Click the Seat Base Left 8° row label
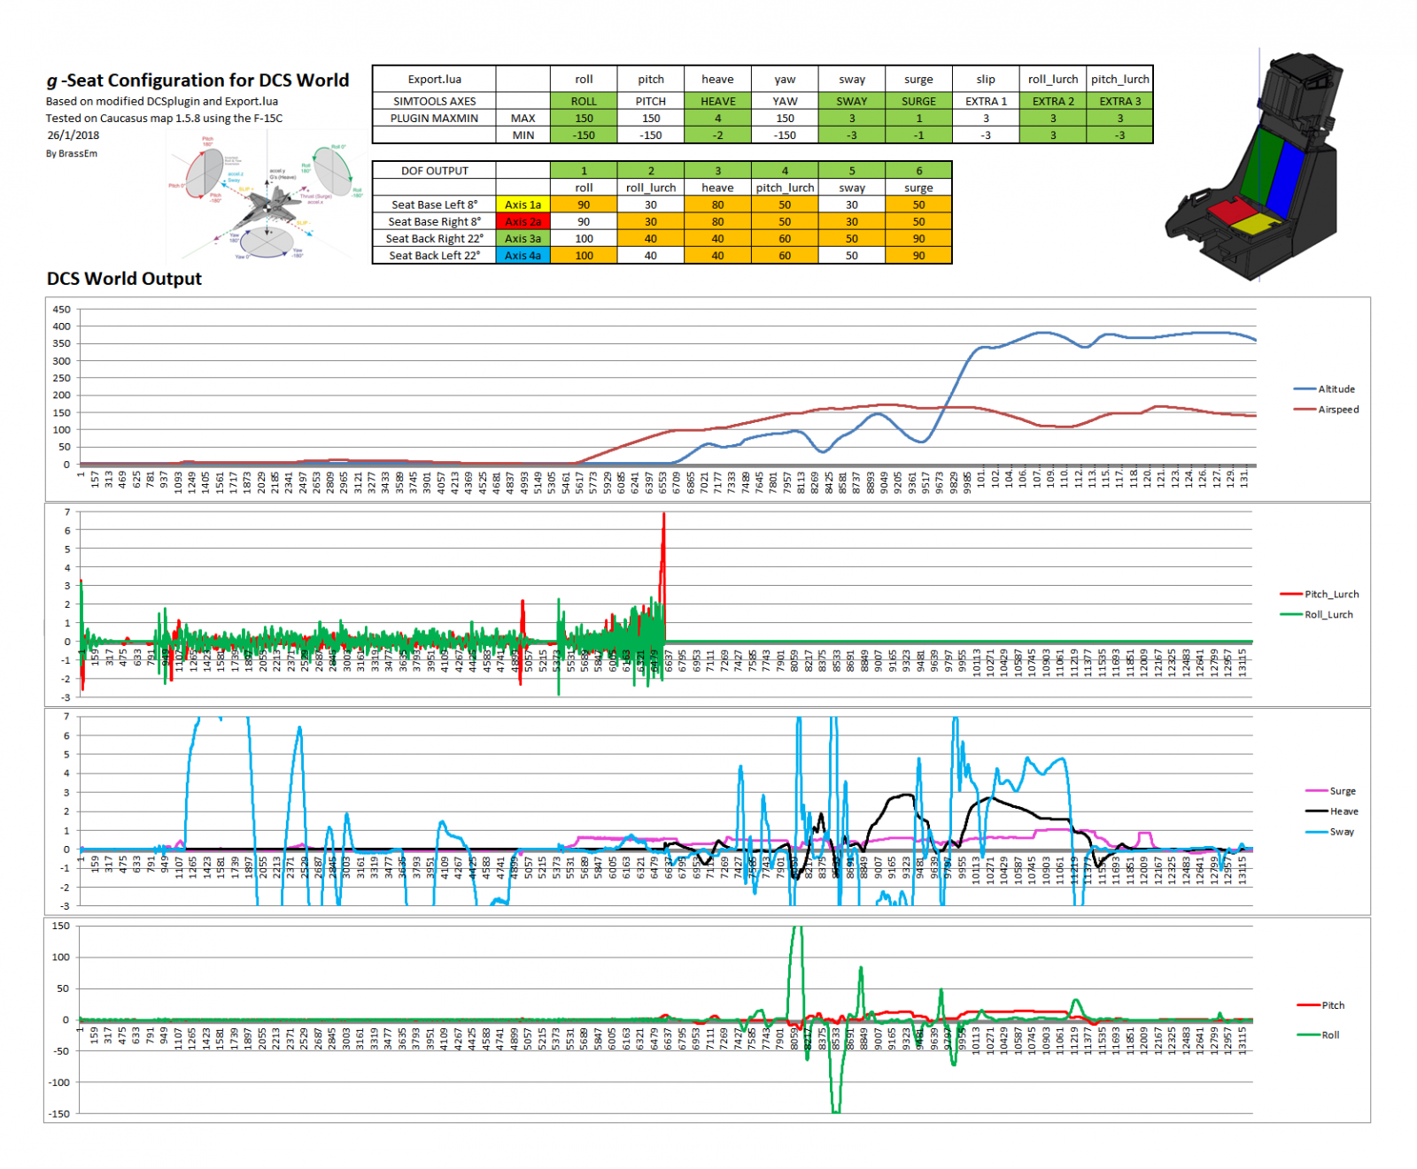1417x1169 pixels. pyautogui.click(x=435, y=204)
